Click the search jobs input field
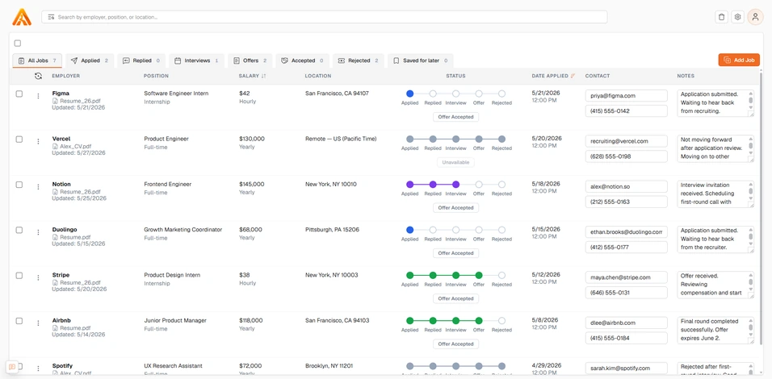The width and height of the screenshot is (772, 379). coord(325,17)
